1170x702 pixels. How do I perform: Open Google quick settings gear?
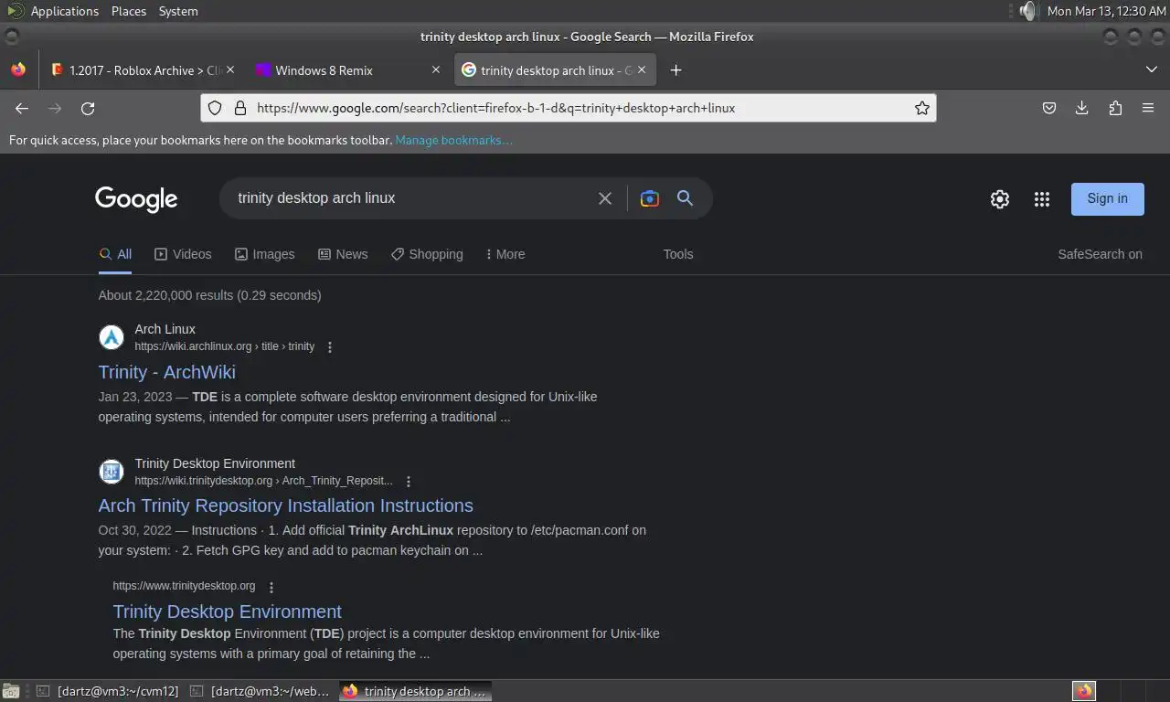tap(1000, 199)
